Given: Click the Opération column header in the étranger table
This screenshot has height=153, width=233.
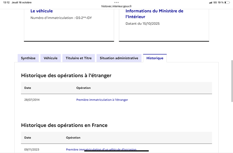Looking at the screenshot, I should coord(83,88).
